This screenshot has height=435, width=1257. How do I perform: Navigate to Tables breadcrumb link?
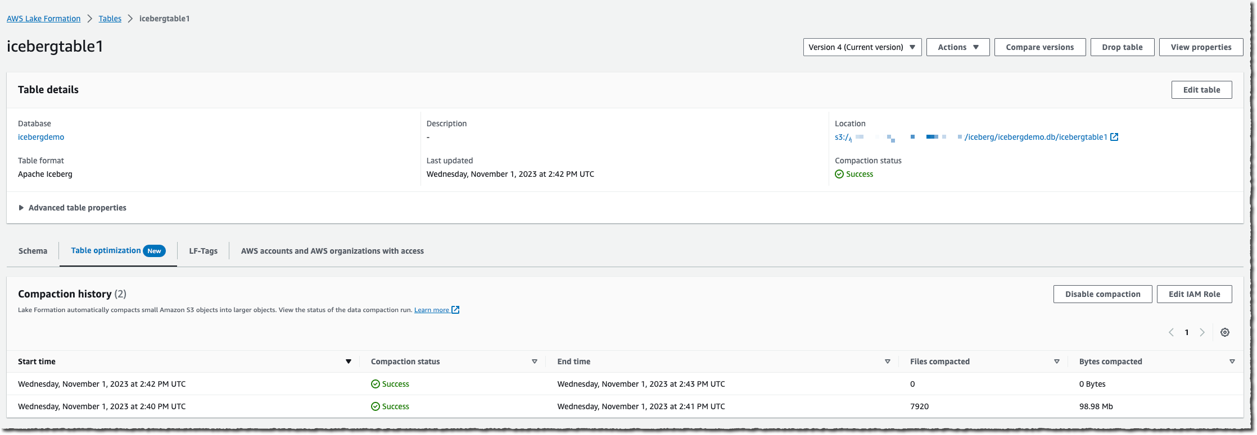[x=110, y=19]
